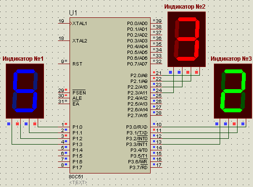The width and height of the screenshot is (253, 187).
Task: Click the P1.4 pin name
Action: [x=77, y=150]
